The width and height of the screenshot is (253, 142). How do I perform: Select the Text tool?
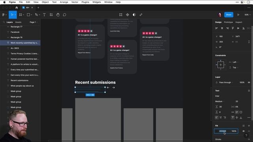pyautogui.click(x=44, y=15)
